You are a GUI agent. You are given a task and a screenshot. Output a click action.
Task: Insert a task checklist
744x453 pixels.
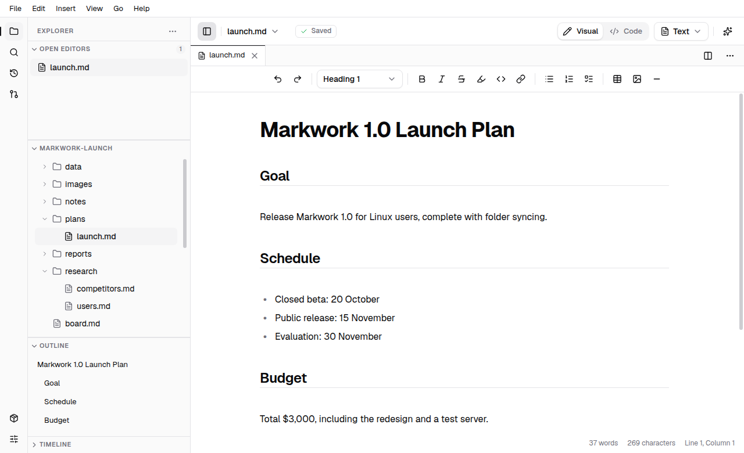[x=589, y=79]
